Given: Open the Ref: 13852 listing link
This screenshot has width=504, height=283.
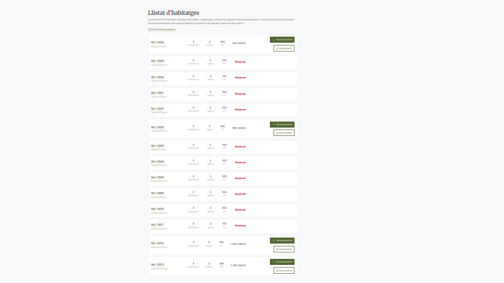Looking at the screenshot, I should coord(157,127).
